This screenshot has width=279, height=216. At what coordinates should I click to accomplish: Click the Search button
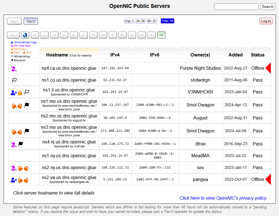[267, 6]
